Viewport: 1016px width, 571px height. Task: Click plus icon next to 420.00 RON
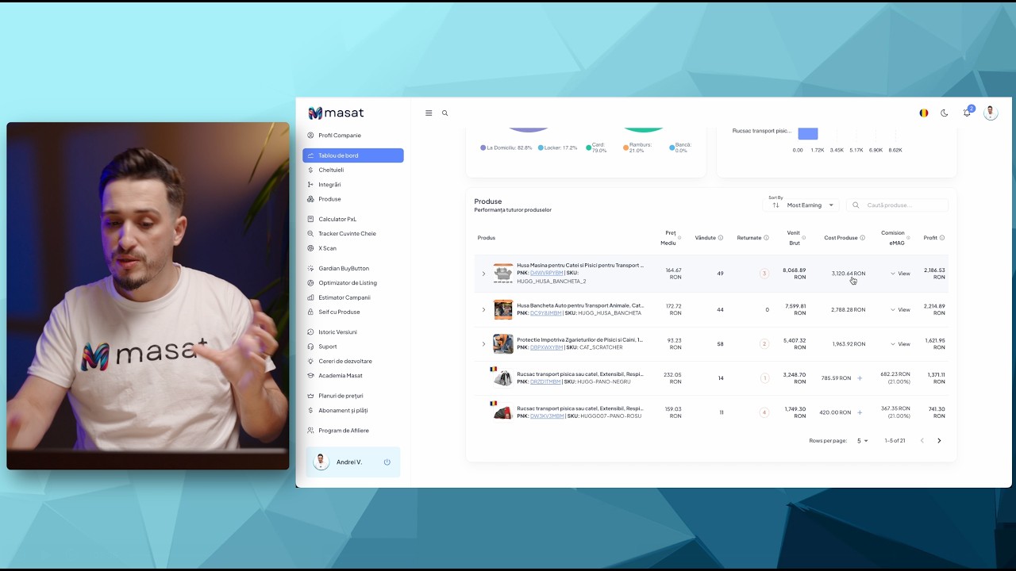pos(860,412)
